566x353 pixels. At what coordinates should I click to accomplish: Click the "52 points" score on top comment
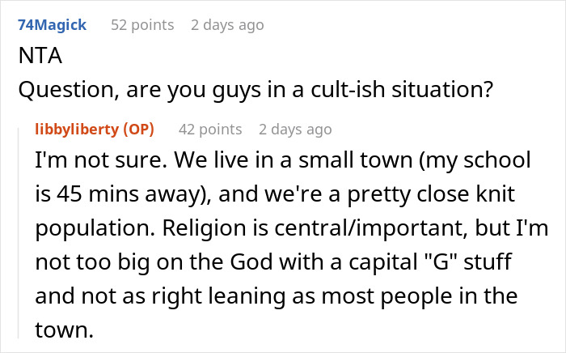[x=142, y=25]
